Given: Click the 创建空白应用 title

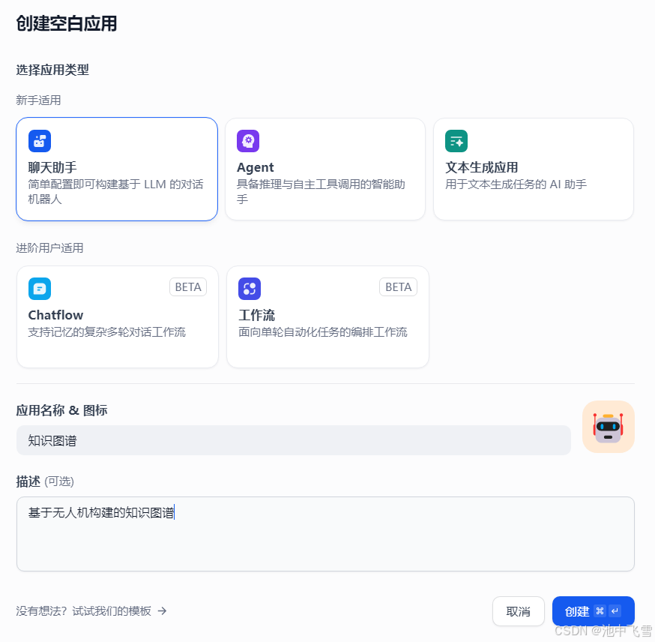Looking at the screenshot, I should click(67, 23).
